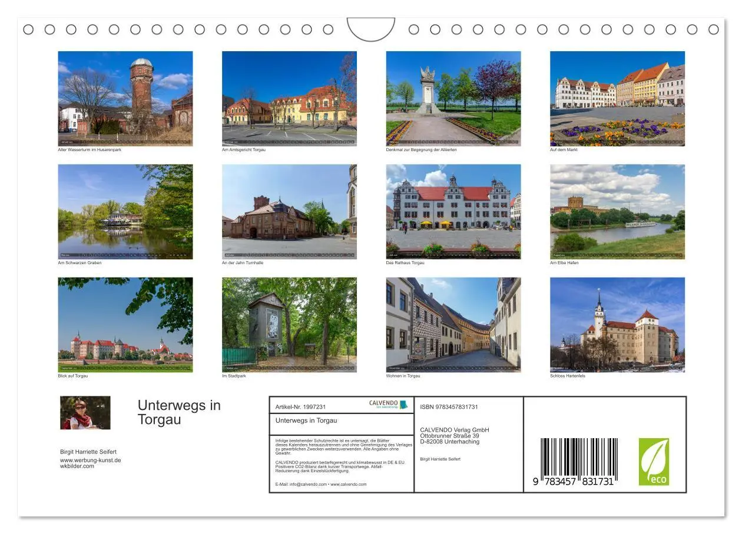Open the Am Schwarzen Graben photo
Image resolution: width=742 pixels, height=534 pixels.
[125, 212]
